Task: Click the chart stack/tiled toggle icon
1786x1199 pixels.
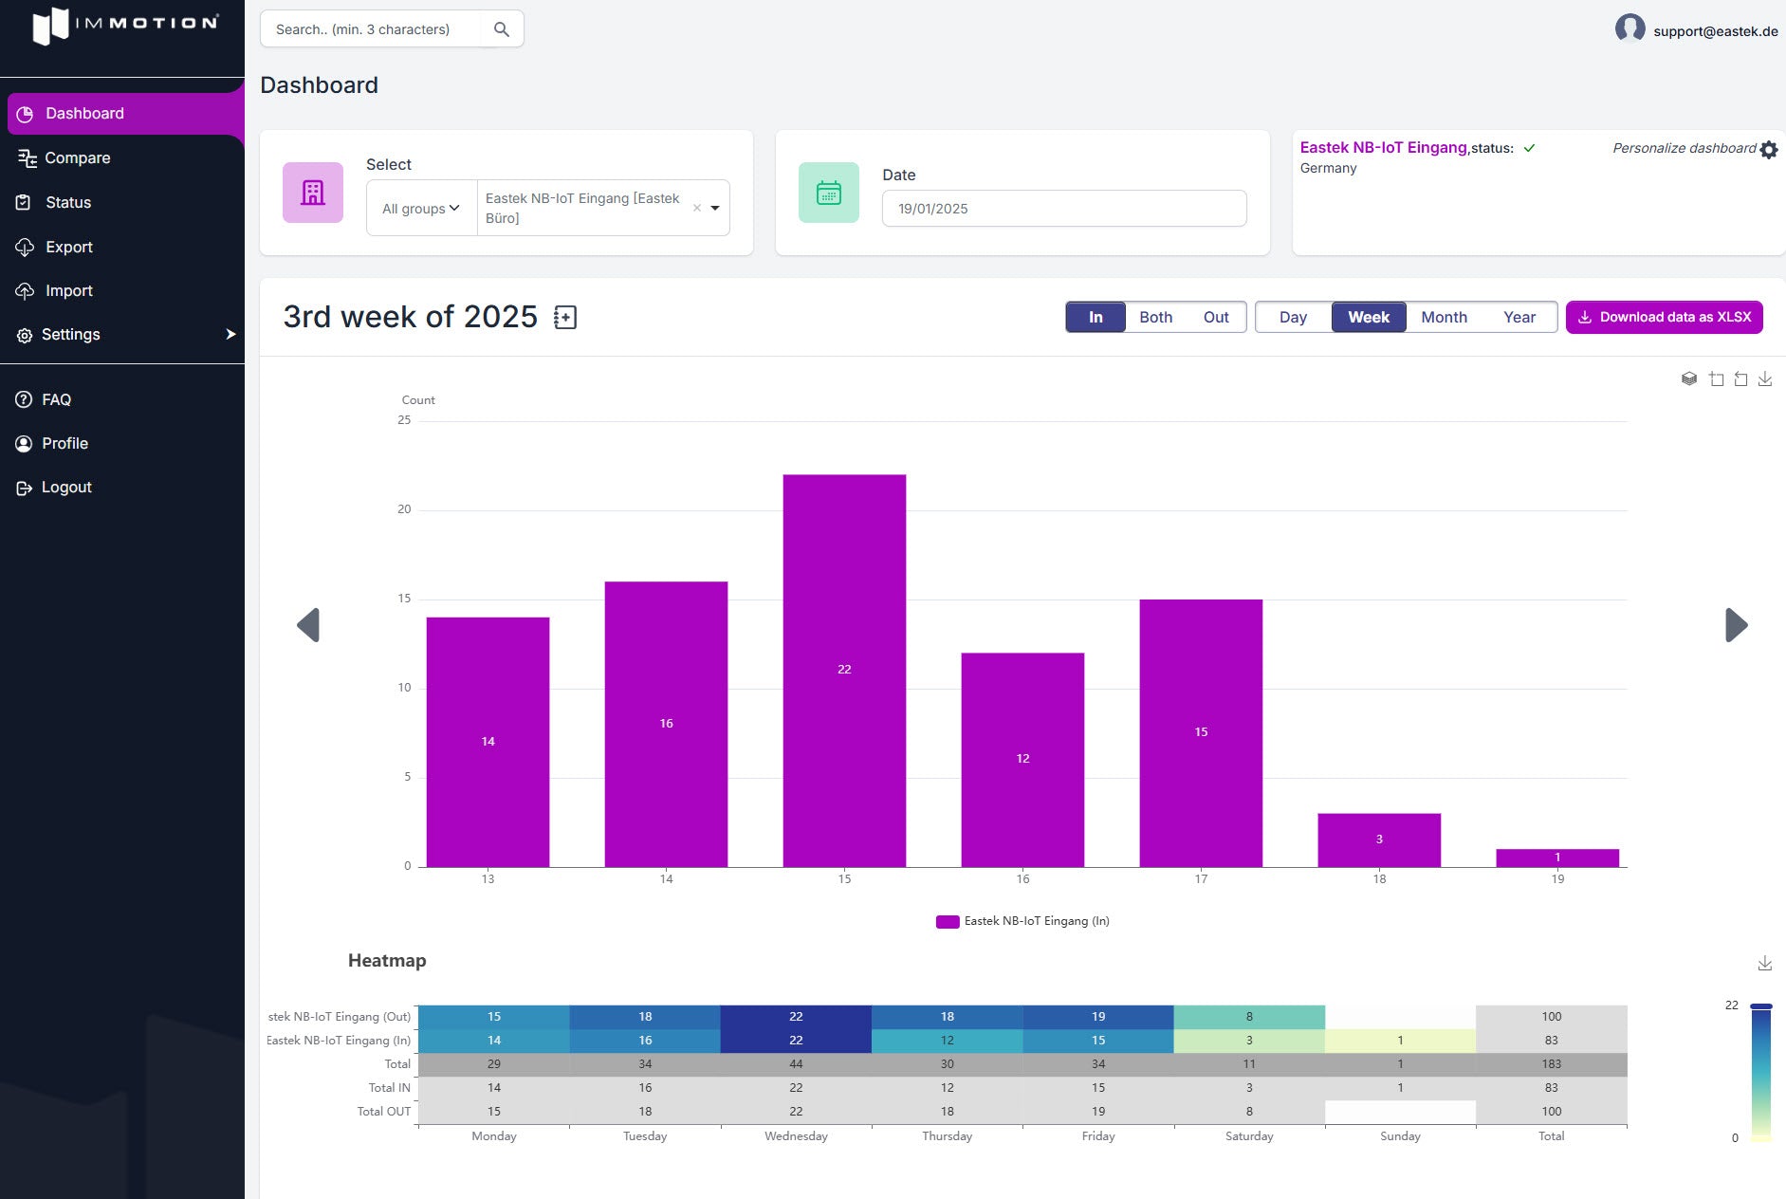Action: tap(1688, 379)
